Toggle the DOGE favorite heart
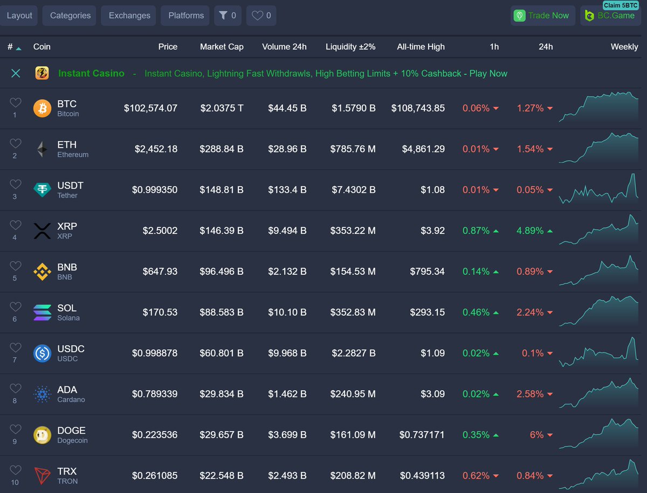The height and width of the screenshot is (493, 647). pos(16,429)
